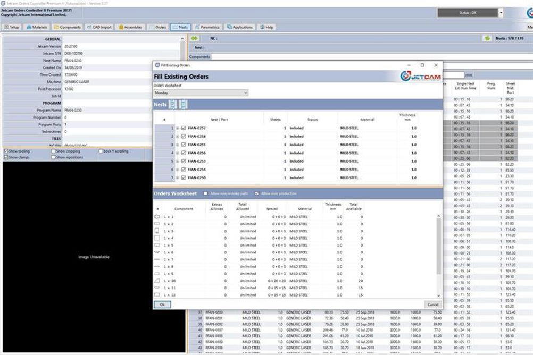This screenshot has height=355, width=533.
Task: Switch to the Materials tab
Action: [37, 27]
